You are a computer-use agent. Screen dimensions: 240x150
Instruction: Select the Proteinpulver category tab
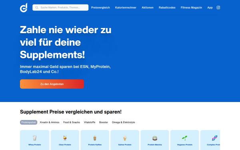[29, 122]
